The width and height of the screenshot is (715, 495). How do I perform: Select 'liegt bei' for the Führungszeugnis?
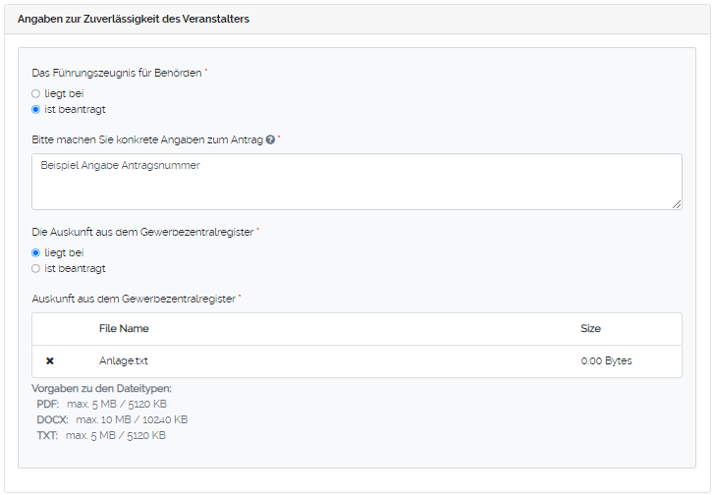pyautogui.click(x=36, y=93)
